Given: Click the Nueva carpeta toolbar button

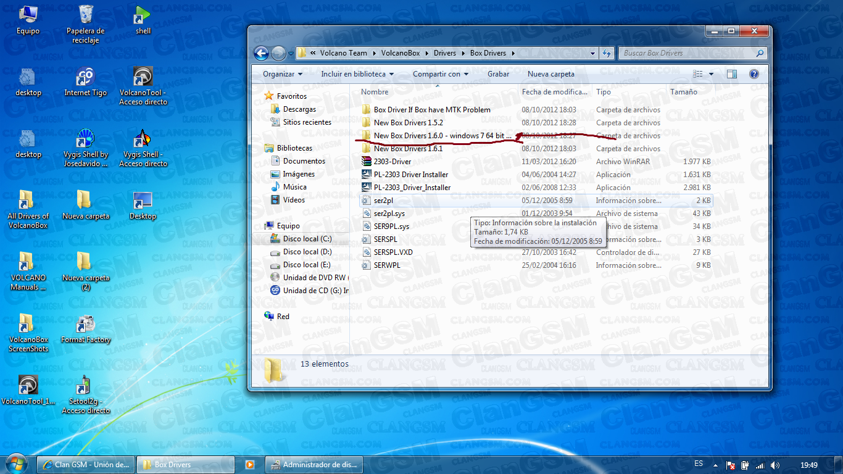Looking at the screenshot, I should (x=550, y=74).
